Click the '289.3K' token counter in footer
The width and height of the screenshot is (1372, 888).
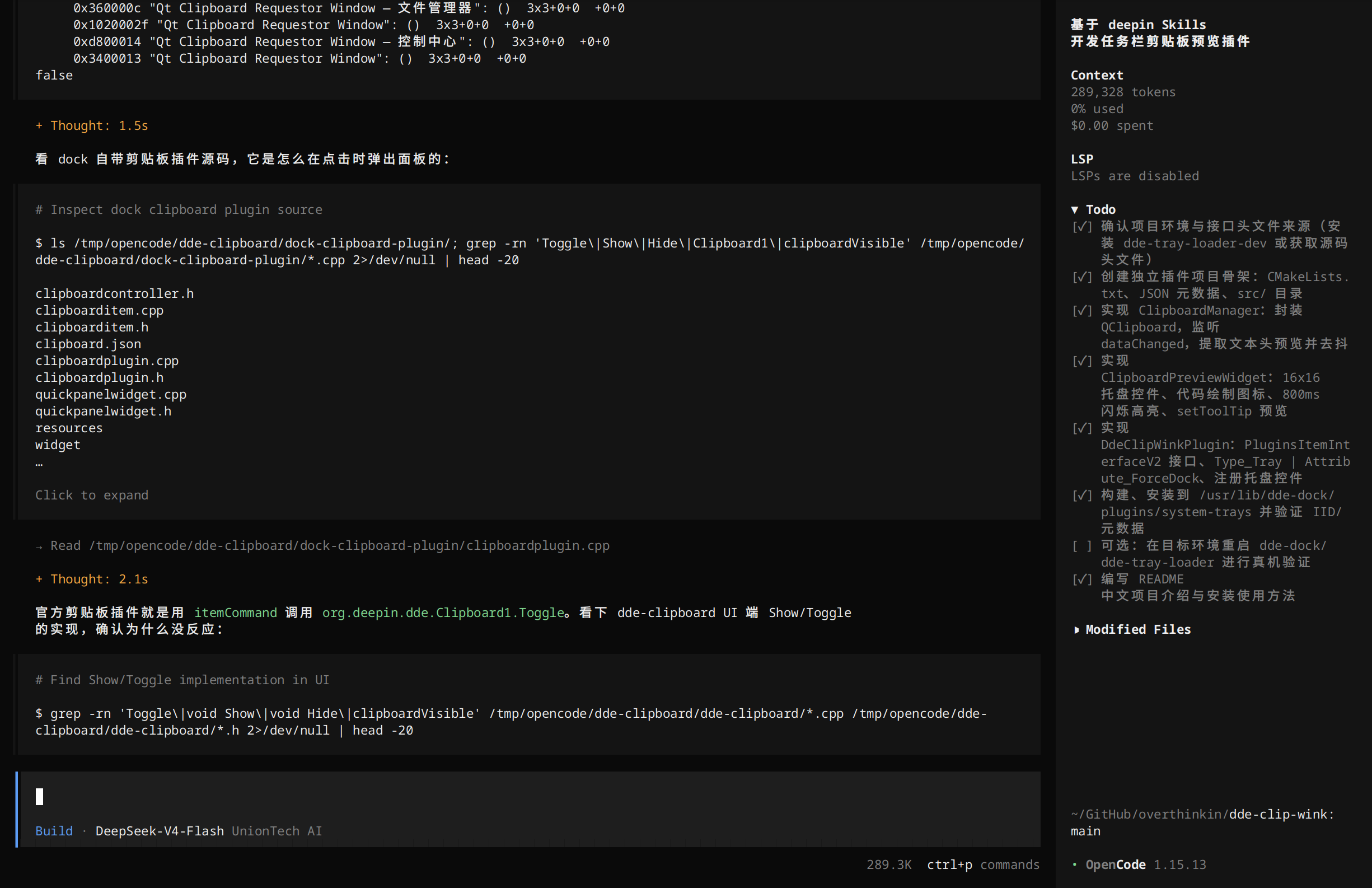tap(889, 864)
